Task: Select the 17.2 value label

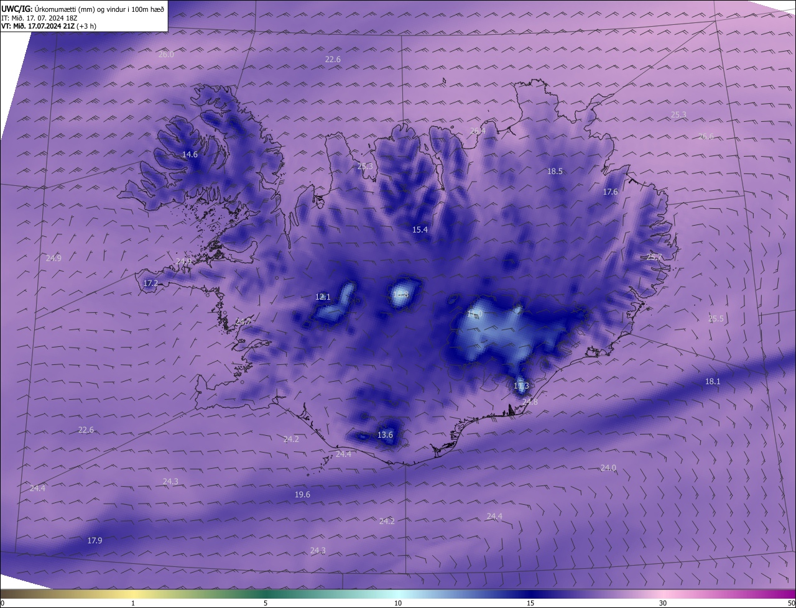Action: [150, 283]
